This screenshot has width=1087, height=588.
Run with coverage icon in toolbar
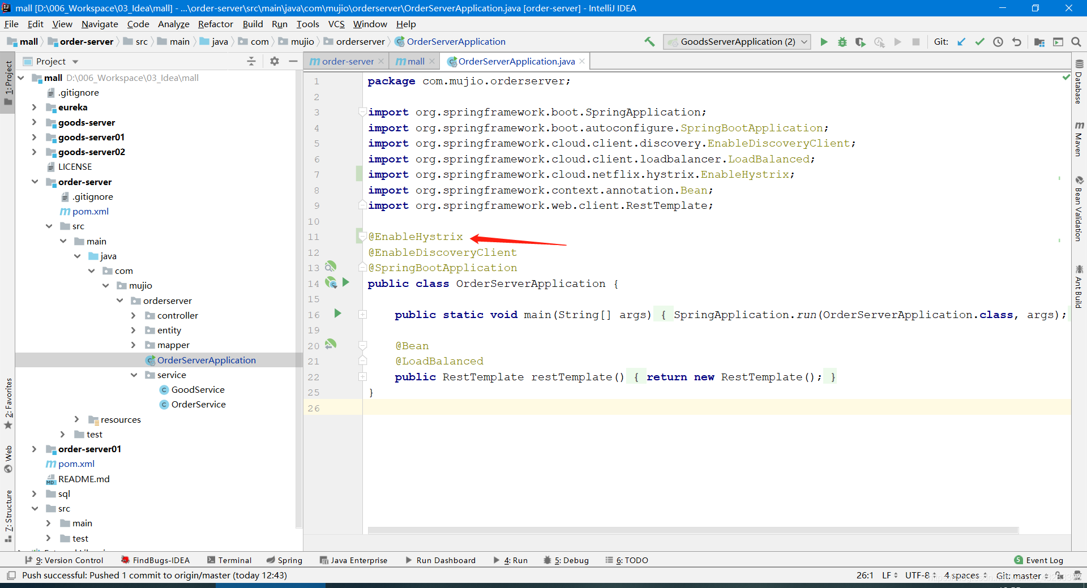(x=861, y=42)
